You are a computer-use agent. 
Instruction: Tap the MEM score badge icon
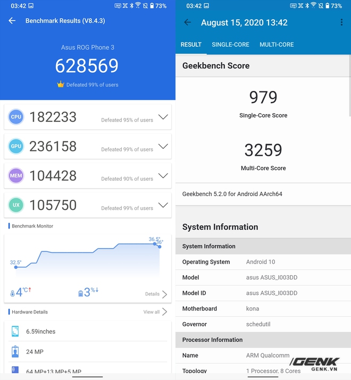click(x=16, y=175)
